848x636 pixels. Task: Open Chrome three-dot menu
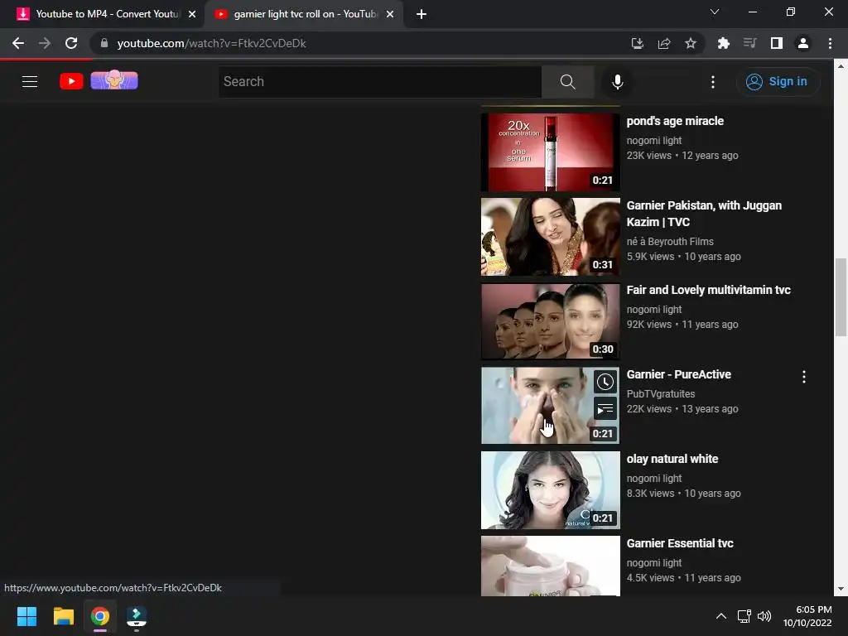point(830,43)
